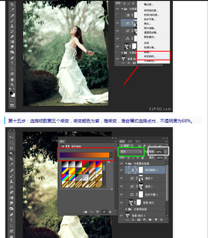208x238 pixels.
Task: Select the 渐变映射 1 layer mask thumbnail
Action: [141, 170]
